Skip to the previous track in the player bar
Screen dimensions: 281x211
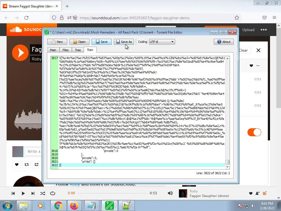click(x=13, y=193)
